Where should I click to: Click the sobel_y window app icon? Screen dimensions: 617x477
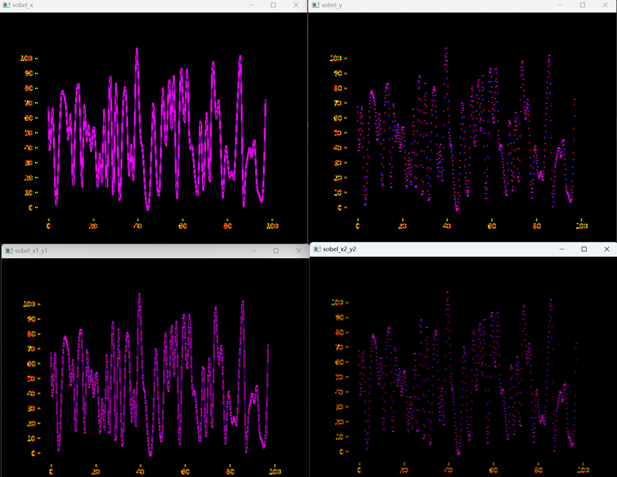316,5
